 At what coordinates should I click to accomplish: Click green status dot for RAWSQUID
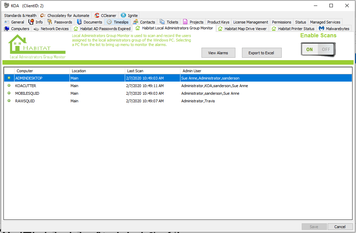coord(9,101)
